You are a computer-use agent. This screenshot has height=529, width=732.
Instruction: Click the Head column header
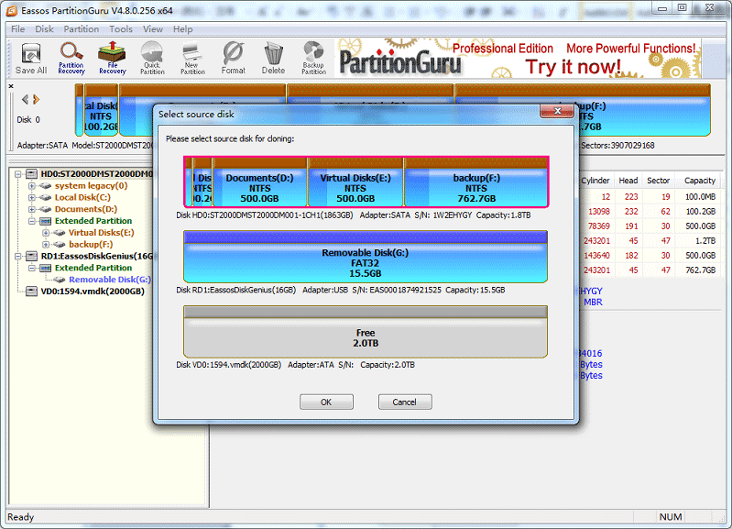pyautogui.click(x=628, y=181)
